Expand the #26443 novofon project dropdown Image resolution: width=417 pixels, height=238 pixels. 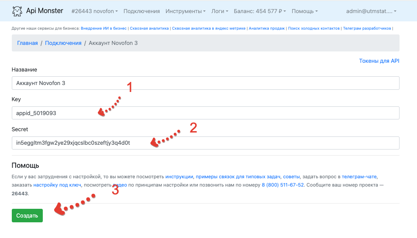[x=94, y=11]
